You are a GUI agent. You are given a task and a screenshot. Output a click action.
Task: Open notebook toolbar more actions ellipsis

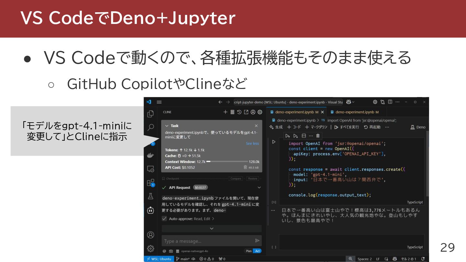coord(387,127)
